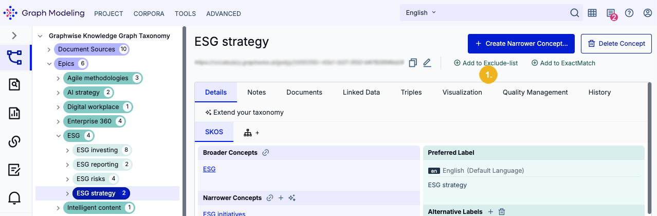Copy the concept URI with copy icon

click(x=413, y=63)
